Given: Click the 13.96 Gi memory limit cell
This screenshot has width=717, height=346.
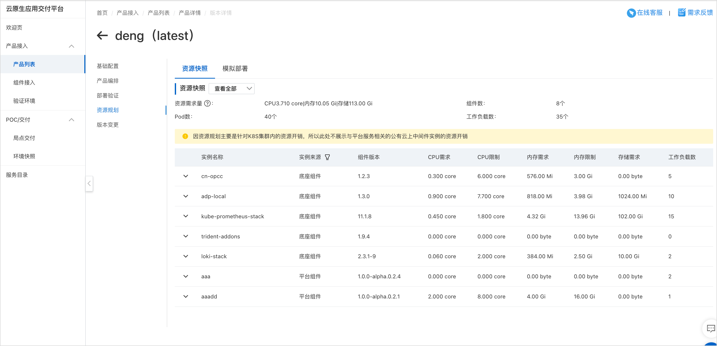Looking at the screenshot, I should click(584, 216).
